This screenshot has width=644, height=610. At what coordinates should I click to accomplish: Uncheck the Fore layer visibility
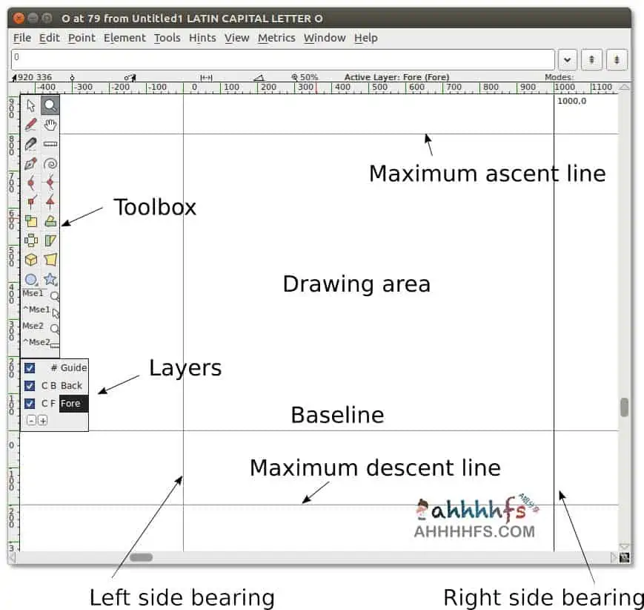(30, 403)
